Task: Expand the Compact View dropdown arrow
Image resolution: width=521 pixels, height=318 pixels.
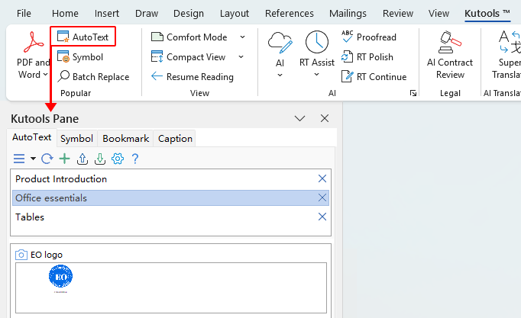Action: pos(241,57)
